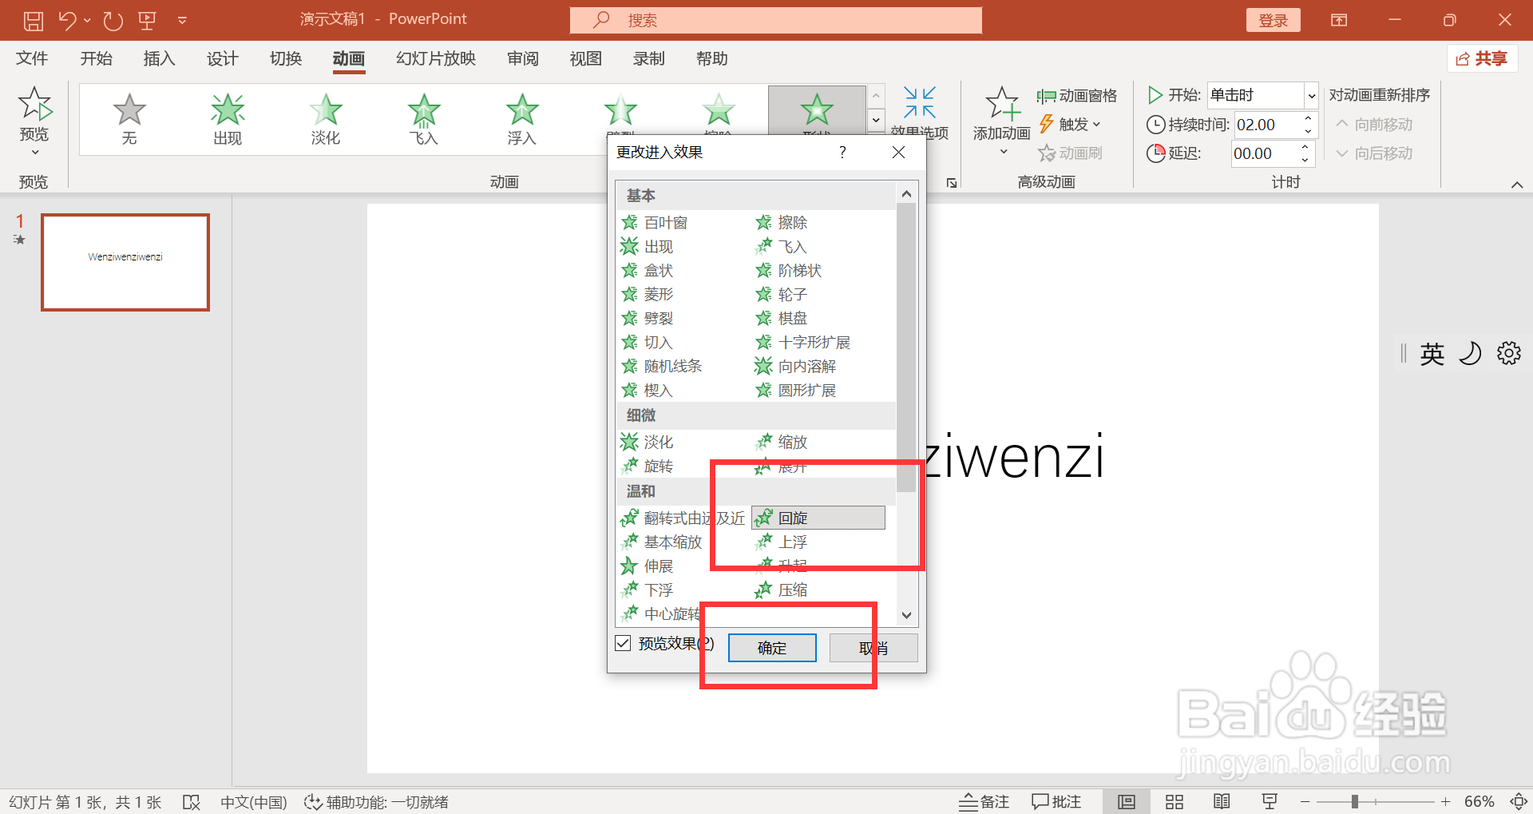
Task: Click the Redo icon
Action: click(x=113, y=20)
